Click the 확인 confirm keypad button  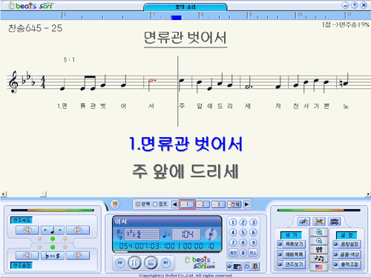pos(233,253)
